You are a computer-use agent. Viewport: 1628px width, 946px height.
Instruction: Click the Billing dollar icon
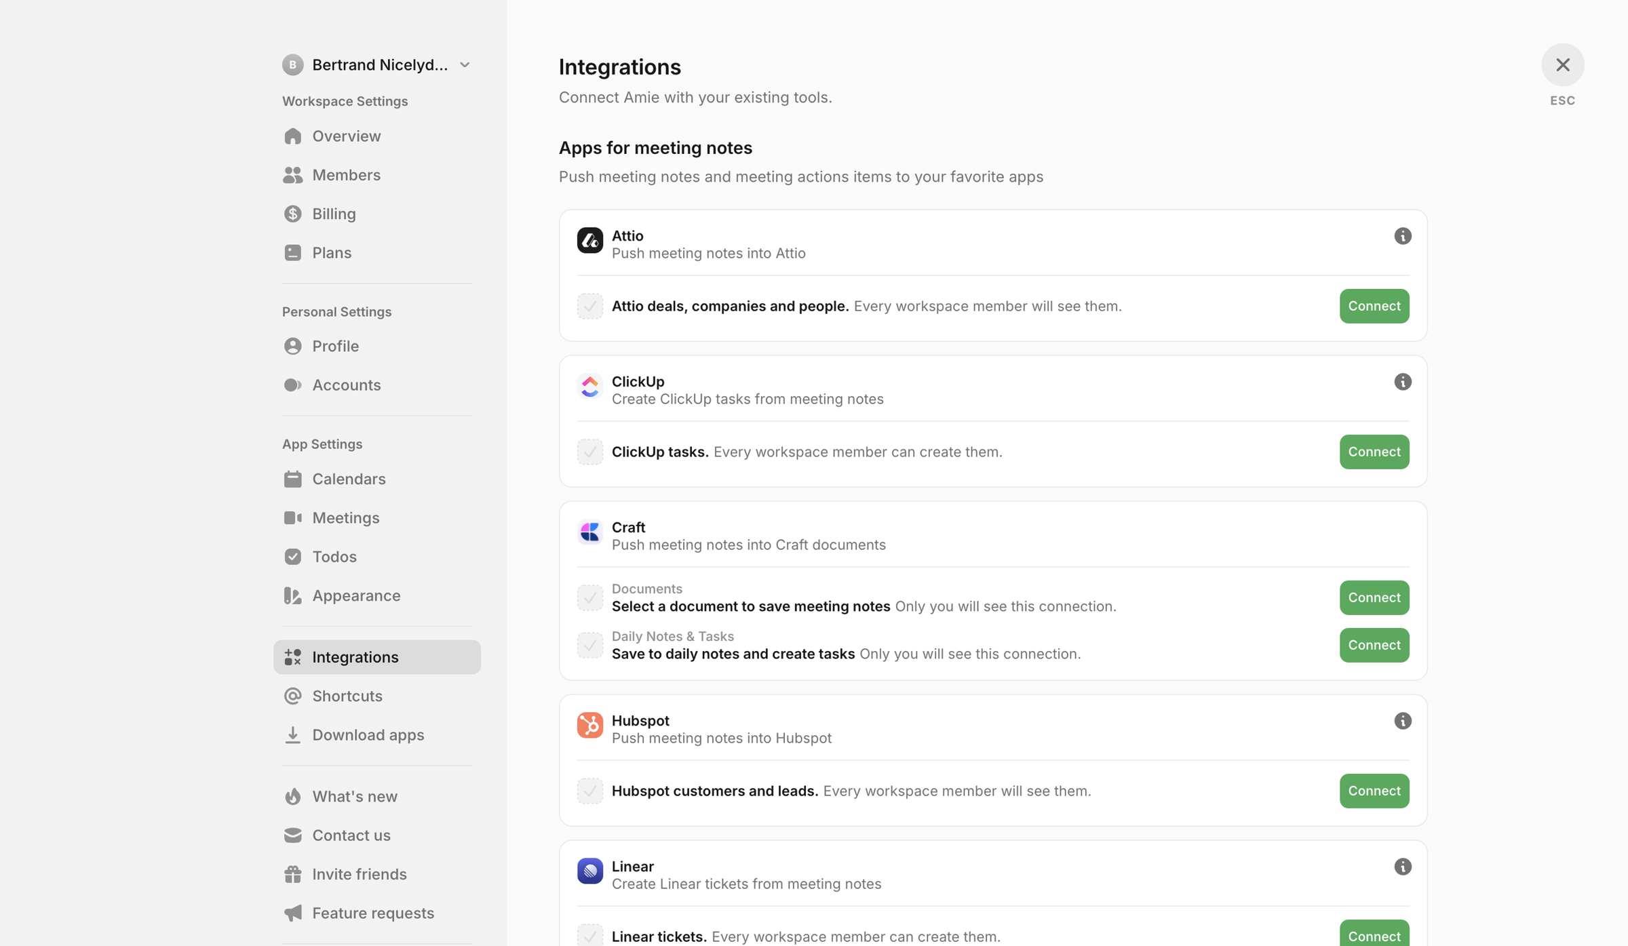292,214
